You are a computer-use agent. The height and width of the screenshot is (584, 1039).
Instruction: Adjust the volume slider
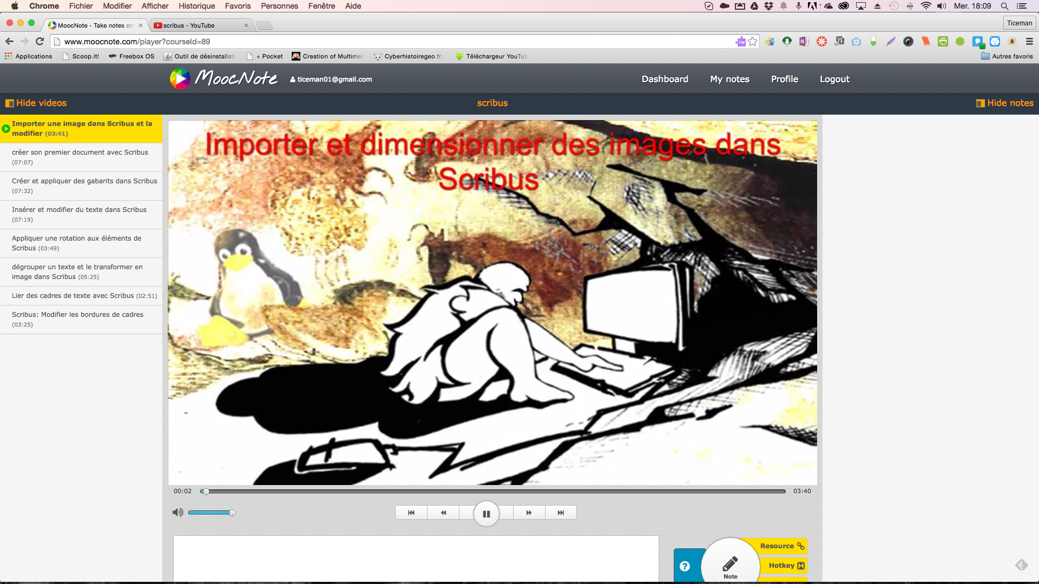211,513
